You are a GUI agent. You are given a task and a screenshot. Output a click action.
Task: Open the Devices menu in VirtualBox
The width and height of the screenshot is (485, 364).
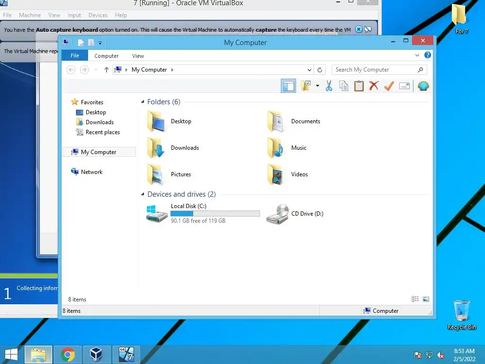point(98,15)
